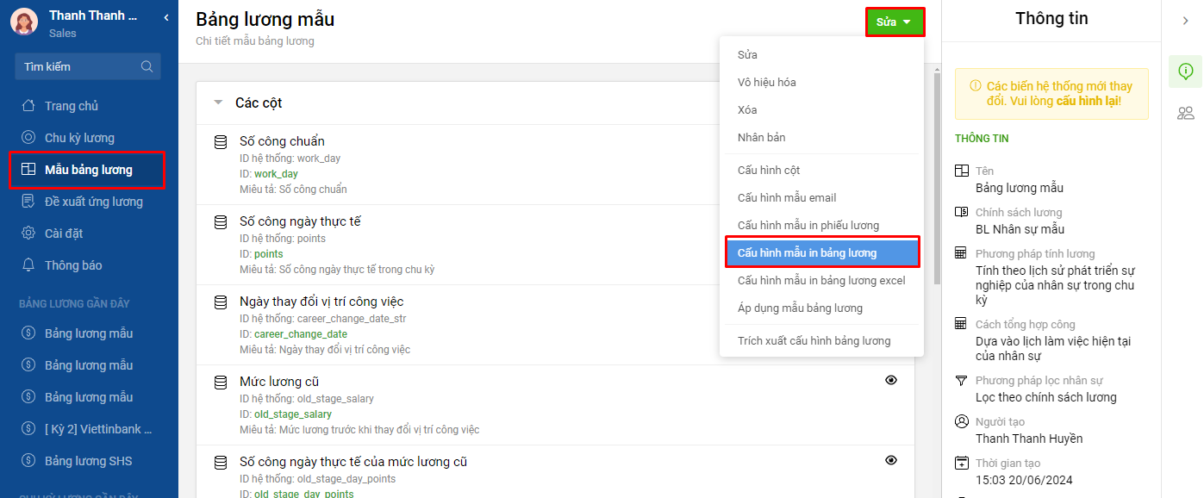Open the green Sửa dropdown button
Screen dimensions: 1204x498
point(895,22)
